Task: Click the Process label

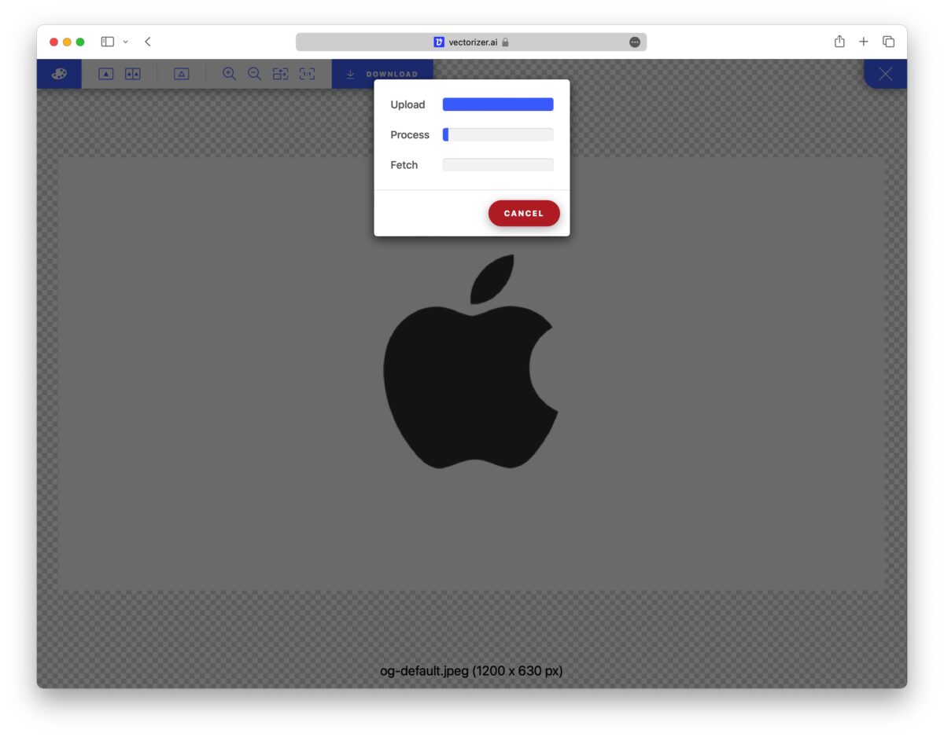Action: pos(410,135)
